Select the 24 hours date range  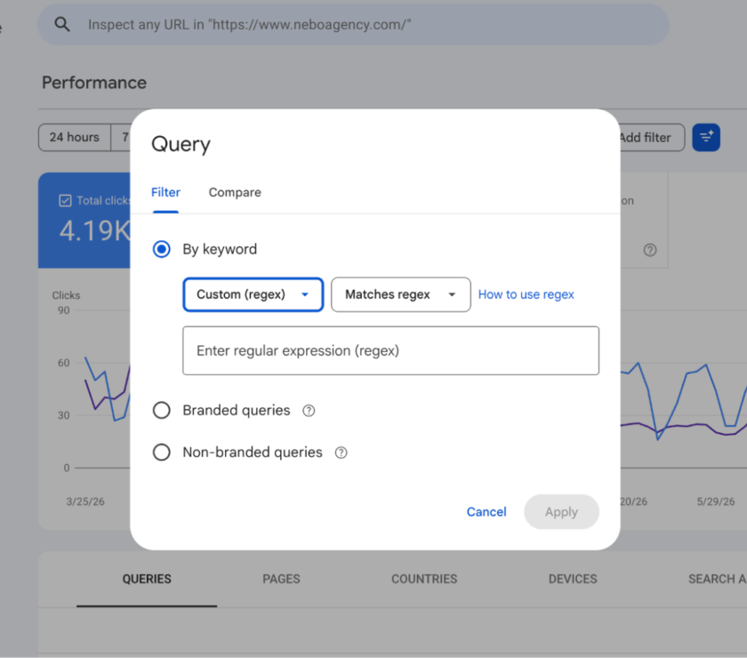click(x=75, y=137)
